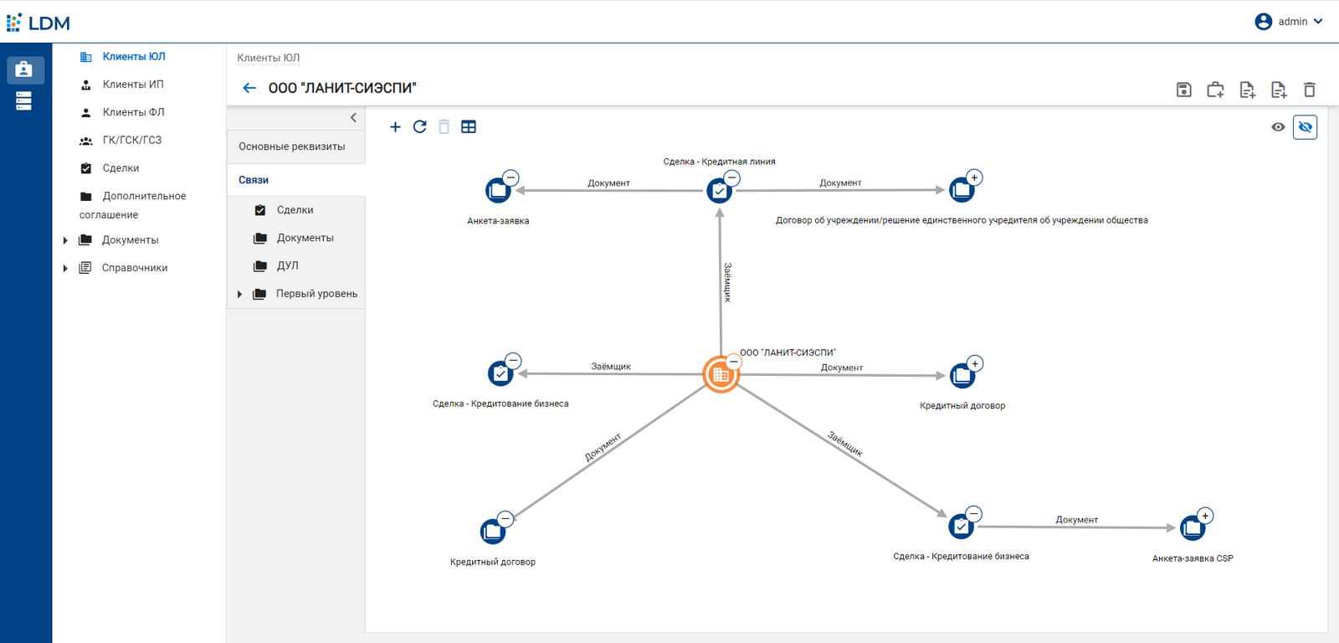Expand the Первый уровень item

pos(240,294)
